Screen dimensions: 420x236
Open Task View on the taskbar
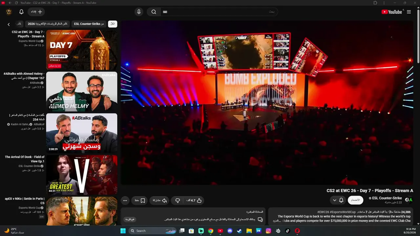click(182, 231)
